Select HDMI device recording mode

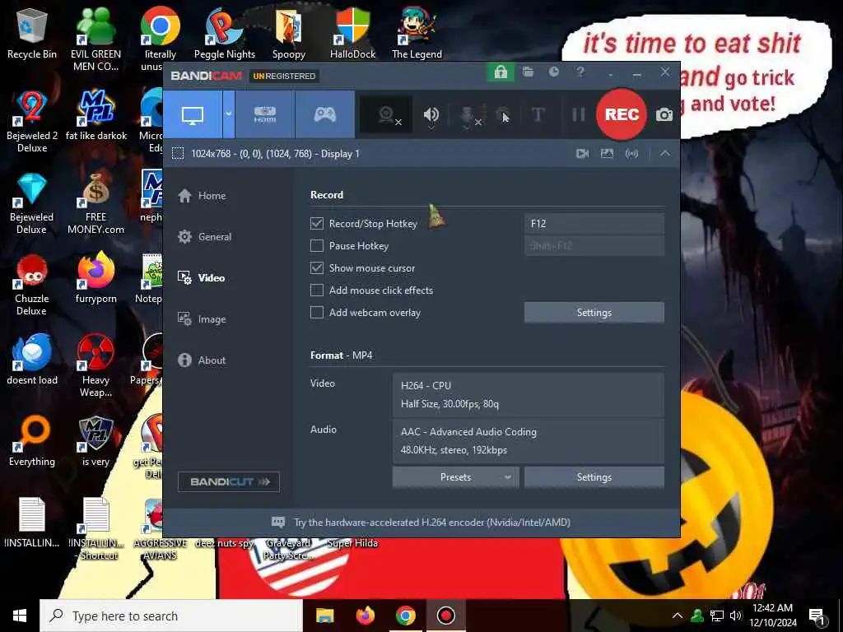pyautogui.click(x=264, y=114)
